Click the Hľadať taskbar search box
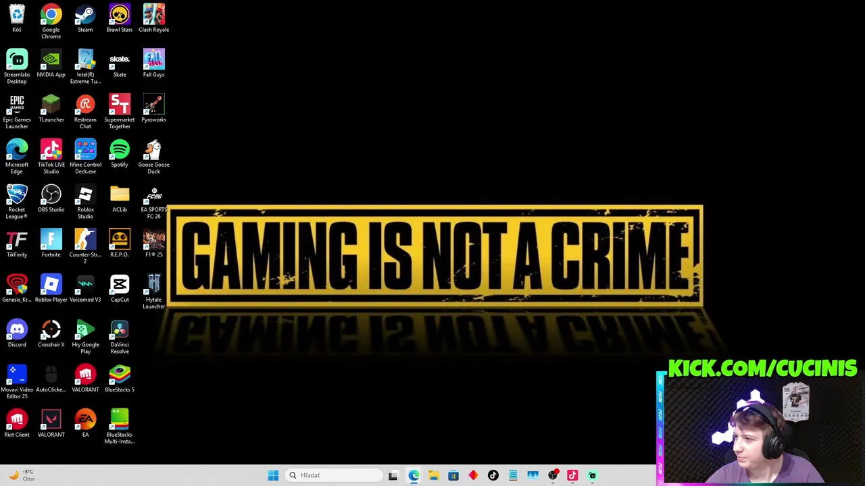The height and width of the screenshot is (486, 865). tap(334, 475)
